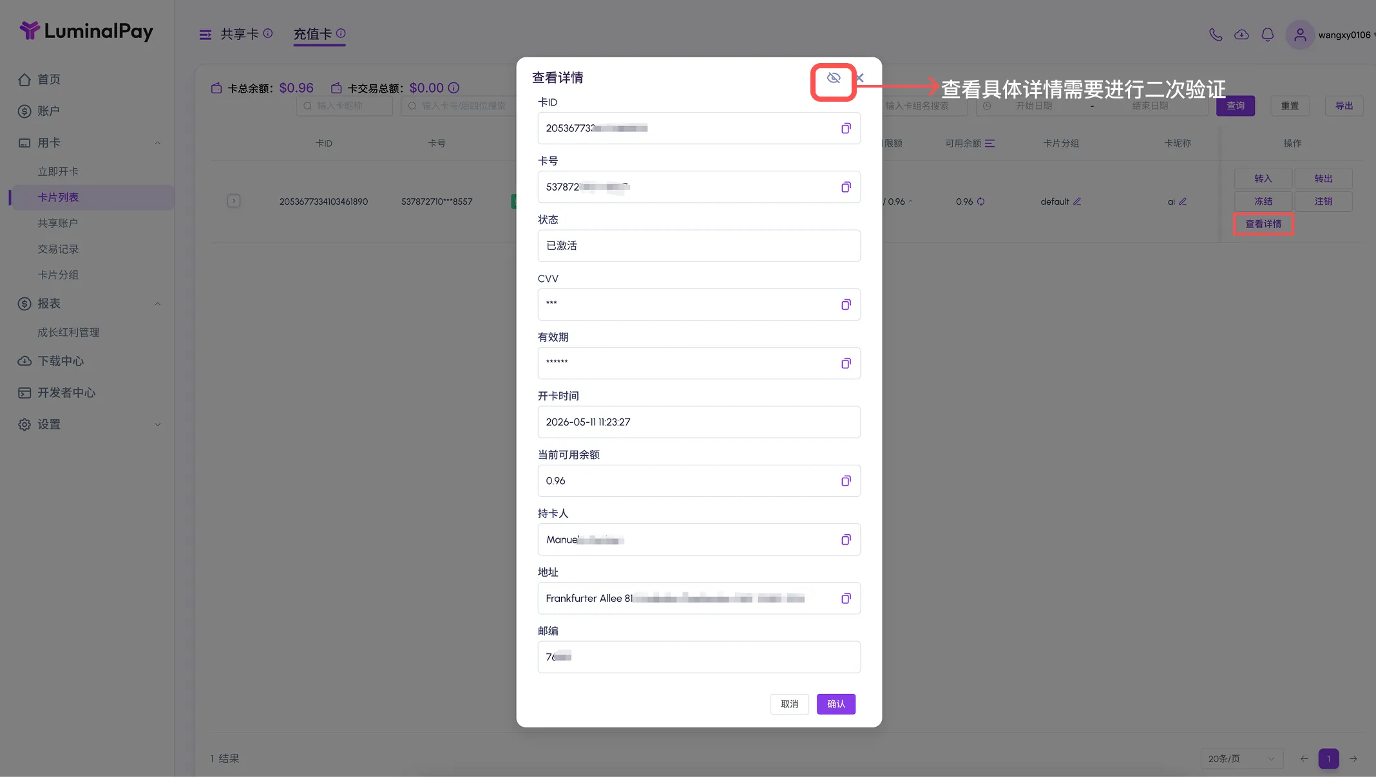Viewport: 1376px width, 777px height.
Task: Open the 20条/页 page size dropdown
Action: point(1241,758)
